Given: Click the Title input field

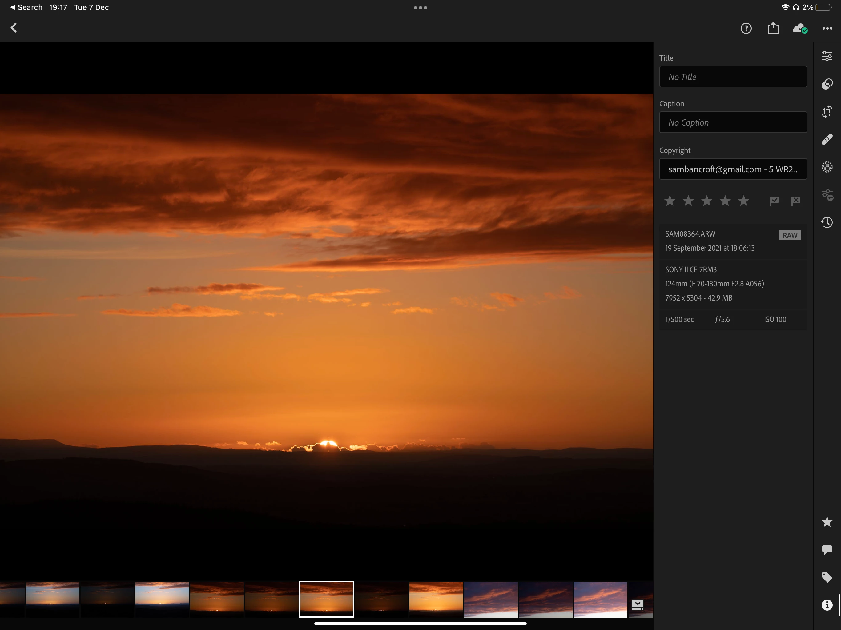Looking at the screenshot, I should [733, 77].
